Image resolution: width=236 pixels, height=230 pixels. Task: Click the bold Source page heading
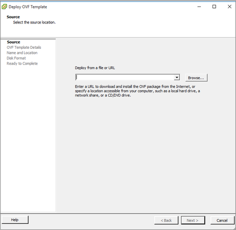point(13,17)
